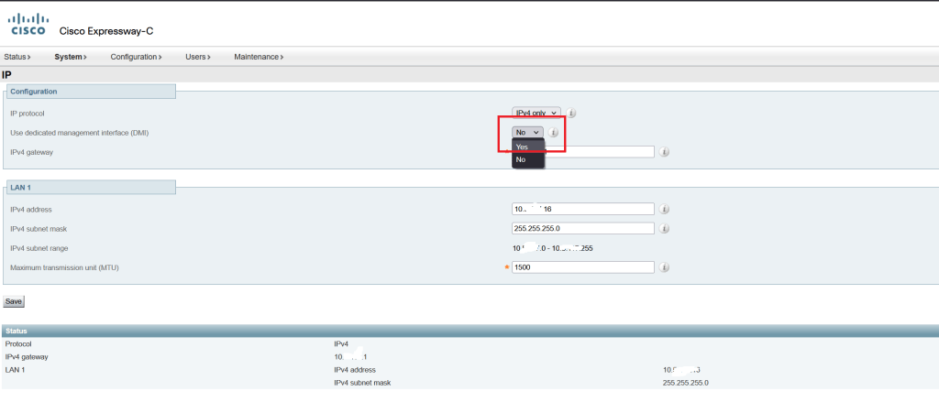939x402 pixels.
Task: Open the Maintenance menu
Action: 258,57
